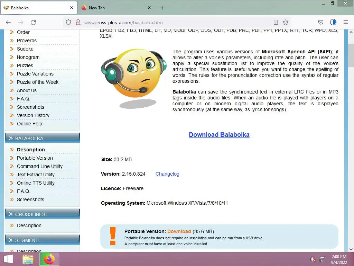Screen dimensions: 354x266
Task: Click the chevron icon in BALABOLKA header
Action: (11, 138)
